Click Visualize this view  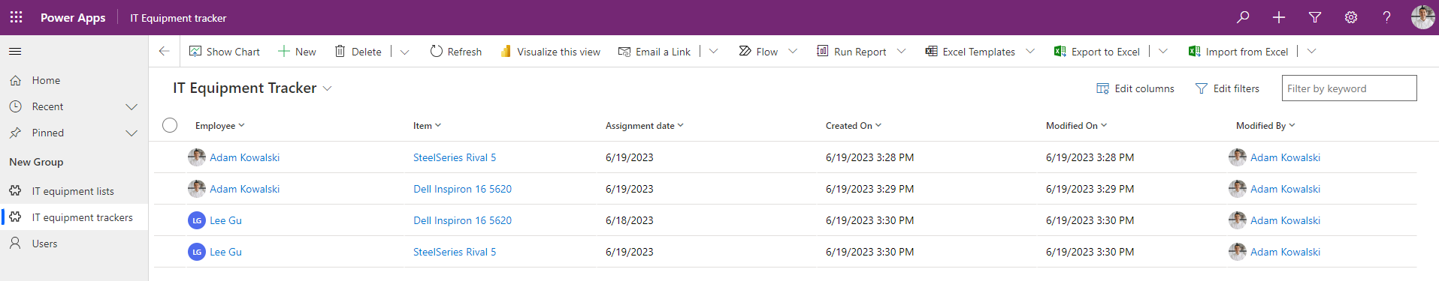coord(550,52)
